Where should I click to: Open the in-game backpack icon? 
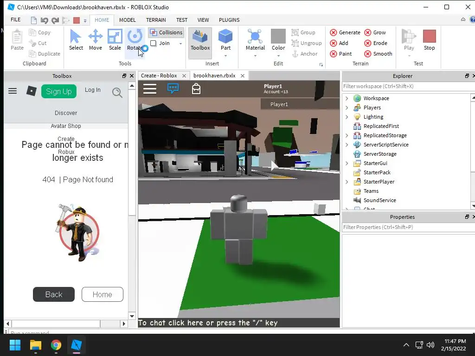pos(196,89)
